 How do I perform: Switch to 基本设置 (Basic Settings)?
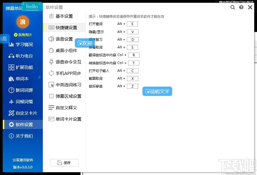[x=65, y=16]
